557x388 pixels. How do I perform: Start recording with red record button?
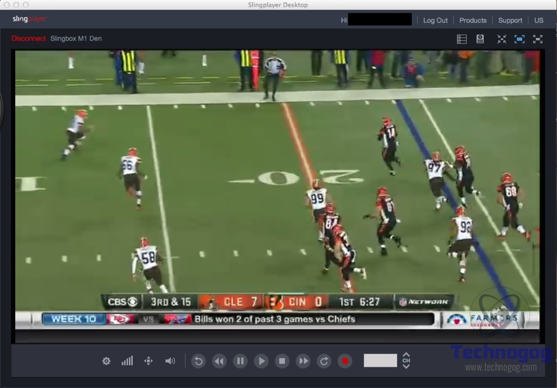(x=345, y=361)
